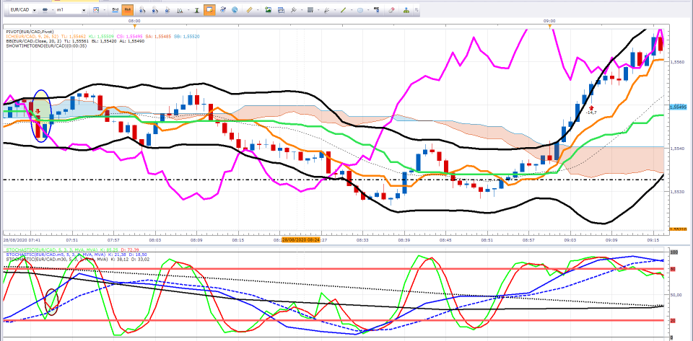693x341 pixels.
Task: Click the highlighted 28/08/2020 08:24 time label
Action: point(300,240)
